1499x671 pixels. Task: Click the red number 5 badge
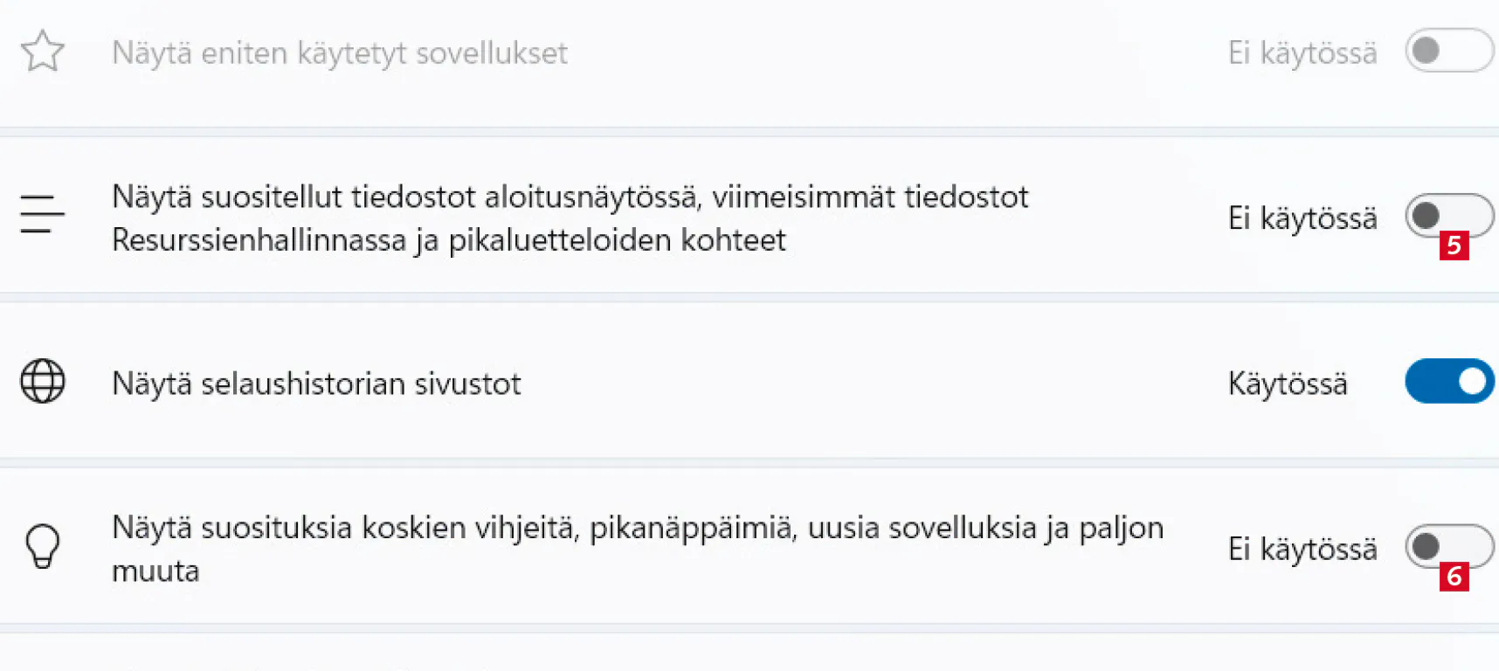point(1454,246)
